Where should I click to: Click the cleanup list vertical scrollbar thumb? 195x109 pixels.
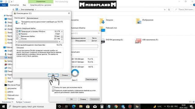[62, 37]
